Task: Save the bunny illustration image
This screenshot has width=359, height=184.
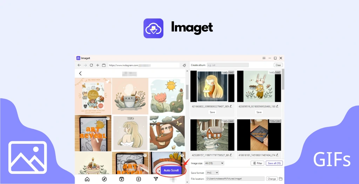Action: pyautogui.click(x=259, y=112)
